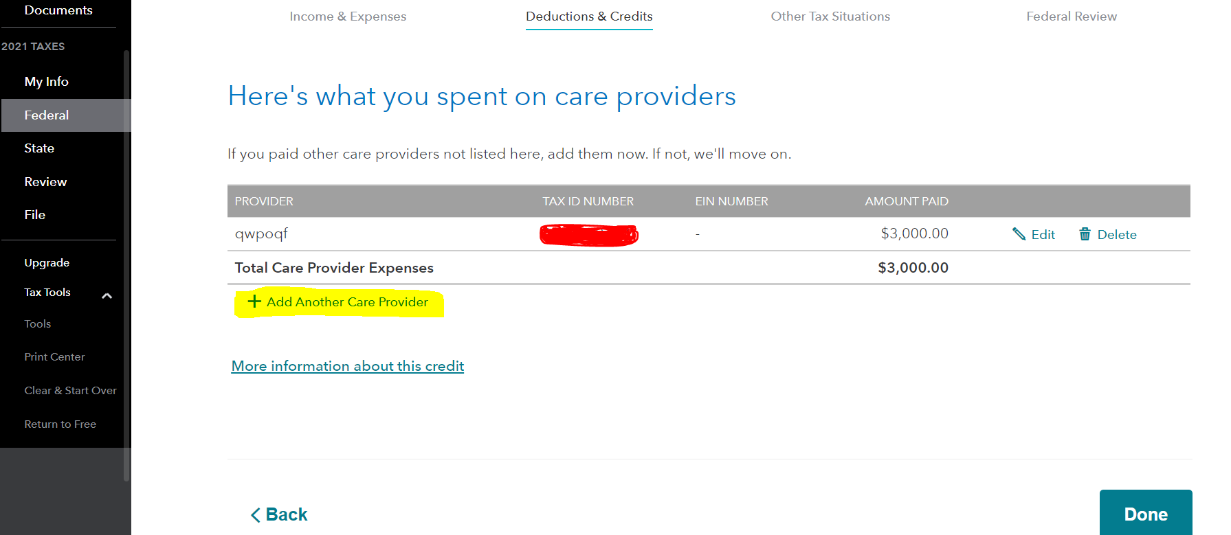1231x535 pixels.
Task: Click Upgrade in the sidebar
Action: (x=47, y=263)
